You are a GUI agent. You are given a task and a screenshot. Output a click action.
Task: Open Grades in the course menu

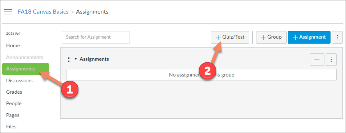(14, 92)
